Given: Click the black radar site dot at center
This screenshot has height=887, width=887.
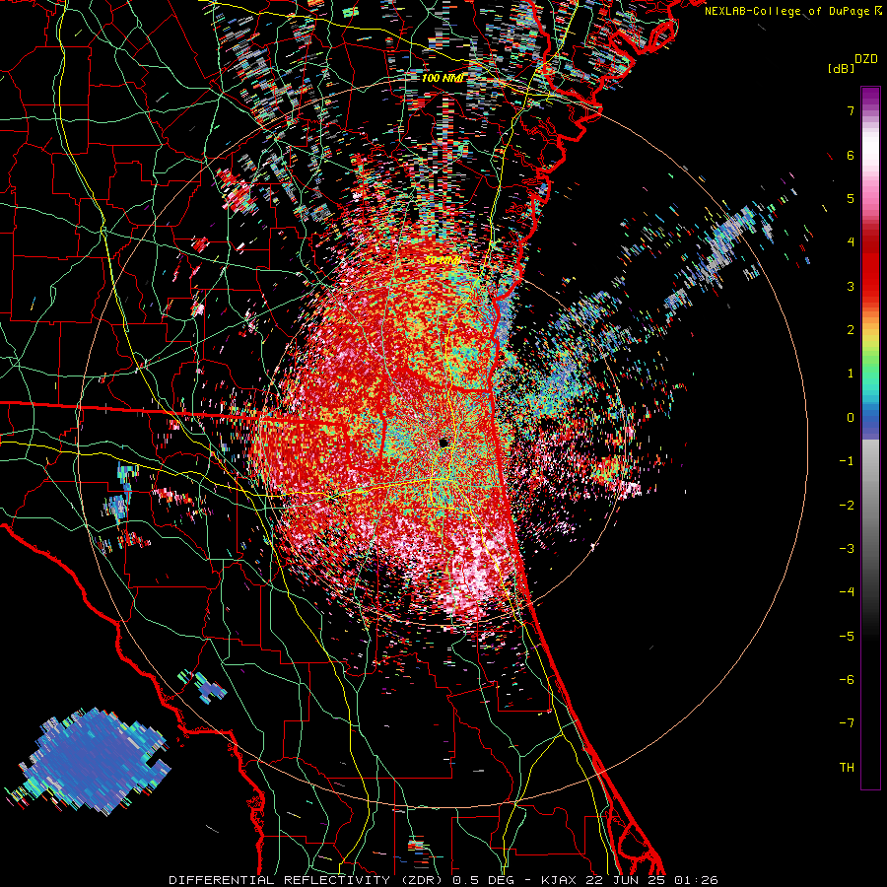Looking at the screenshot, I should click(x=443, y=443).
